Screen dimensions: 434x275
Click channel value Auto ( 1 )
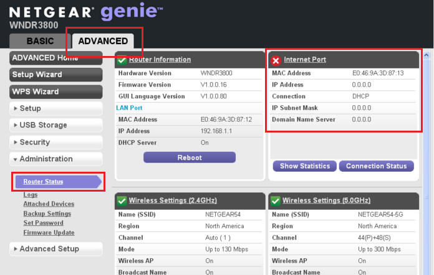point(218,238)
